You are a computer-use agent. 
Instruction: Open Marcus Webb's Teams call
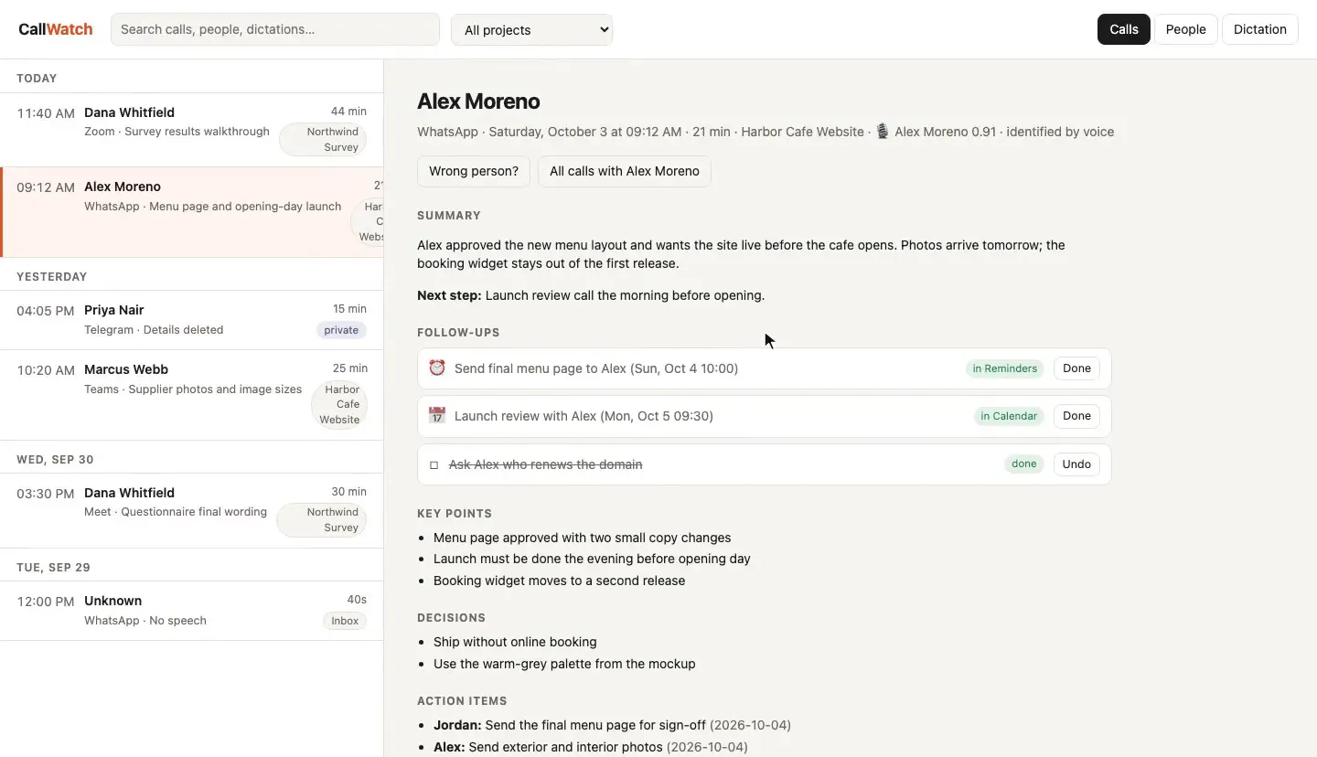pyautogui.click(x=192, y=395)
